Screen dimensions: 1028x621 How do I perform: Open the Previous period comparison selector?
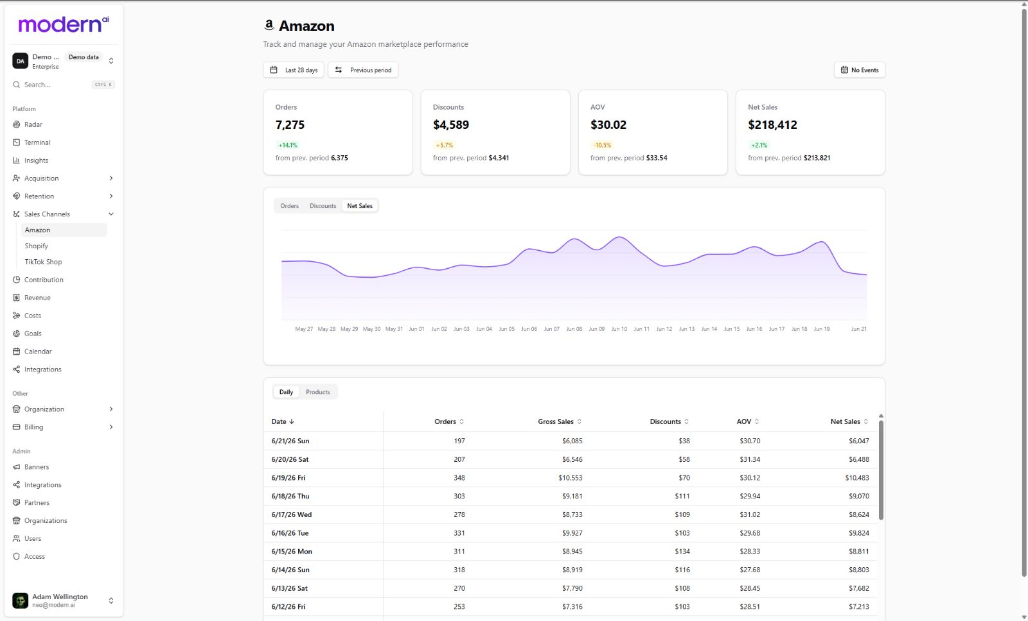point(363,70)
